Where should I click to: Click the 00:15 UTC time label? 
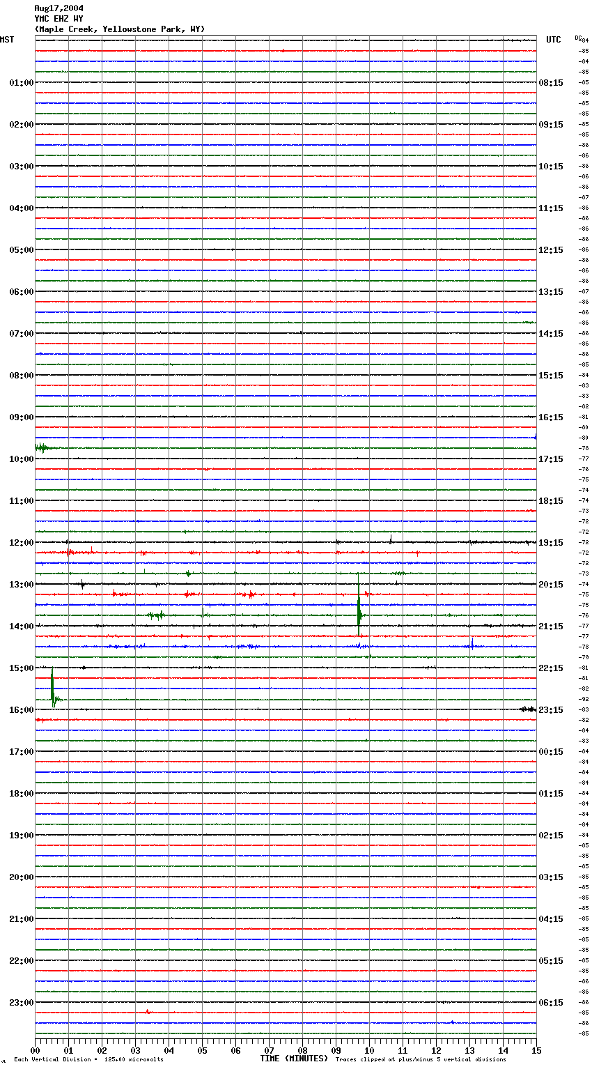[551, 752]
